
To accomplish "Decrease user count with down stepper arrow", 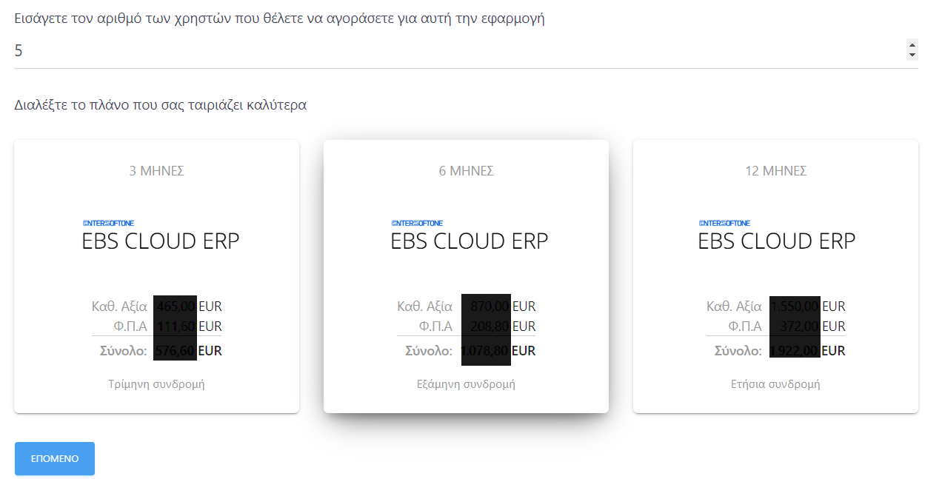I will point(912,55).
